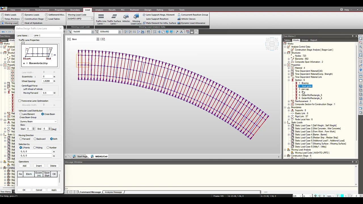Click Cancel in lane dialog
Viewport: 363px width, 204px height.
coord(39,190)
